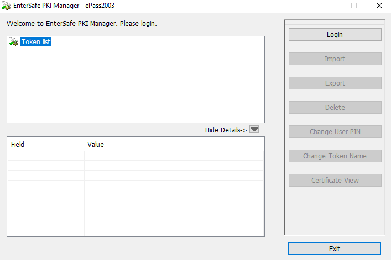
Task: Open Certificate View
Action: pos(335,180)
